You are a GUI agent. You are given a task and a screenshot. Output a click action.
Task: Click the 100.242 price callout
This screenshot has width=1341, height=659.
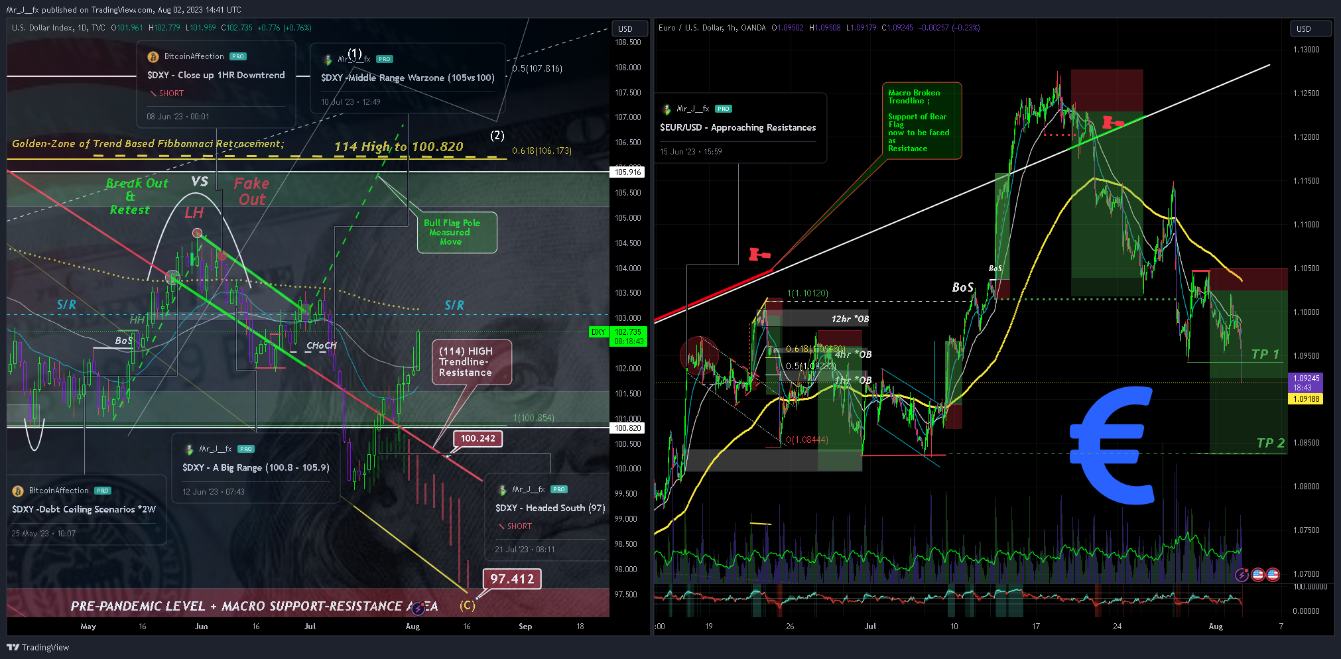coord(478,438)
